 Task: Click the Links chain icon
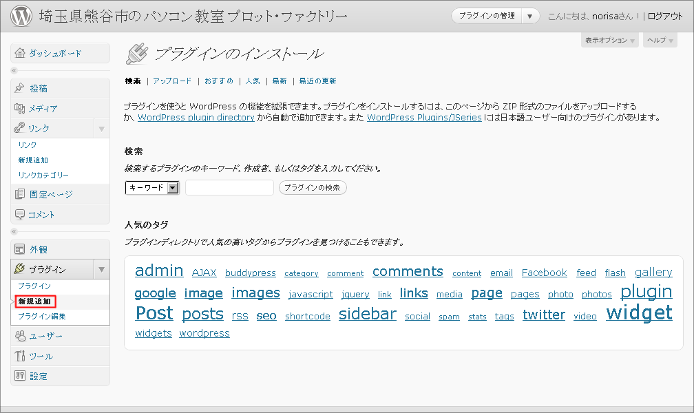[x=19, y=128]
